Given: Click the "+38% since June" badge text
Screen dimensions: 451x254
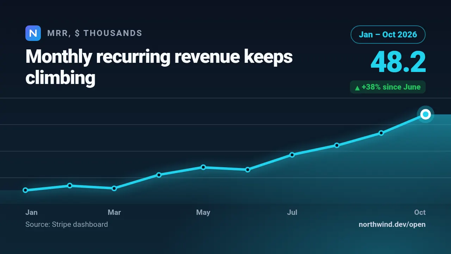Looking at the screenshot, I should pos(391,87).
